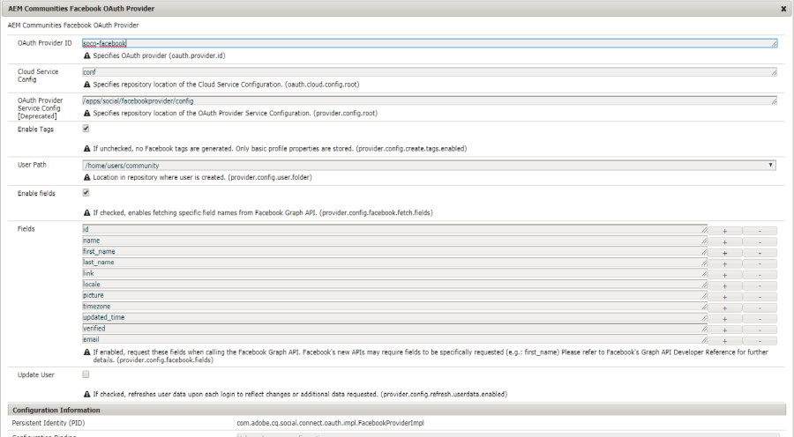Viewport: 794px width, 437px height.
Task: Remove the 'updated_time' field row
Action: (x=760, y=319)
